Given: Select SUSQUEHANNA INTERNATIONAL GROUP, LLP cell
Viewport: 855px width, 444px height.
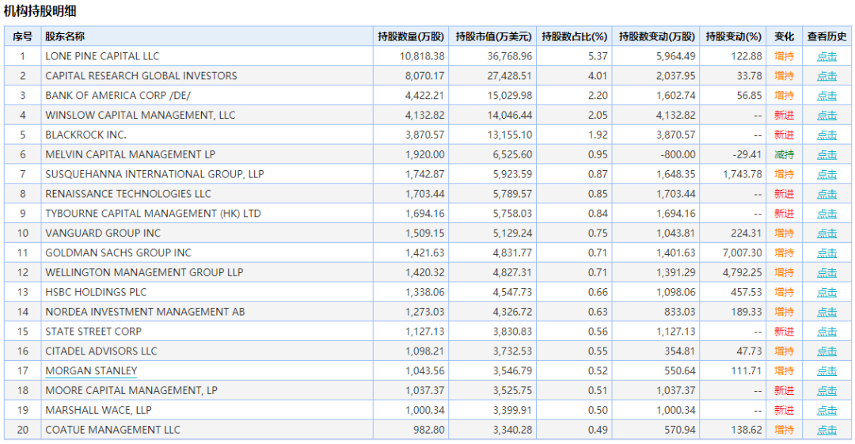Looking at the screenshot, I should (x=207, y=174).
